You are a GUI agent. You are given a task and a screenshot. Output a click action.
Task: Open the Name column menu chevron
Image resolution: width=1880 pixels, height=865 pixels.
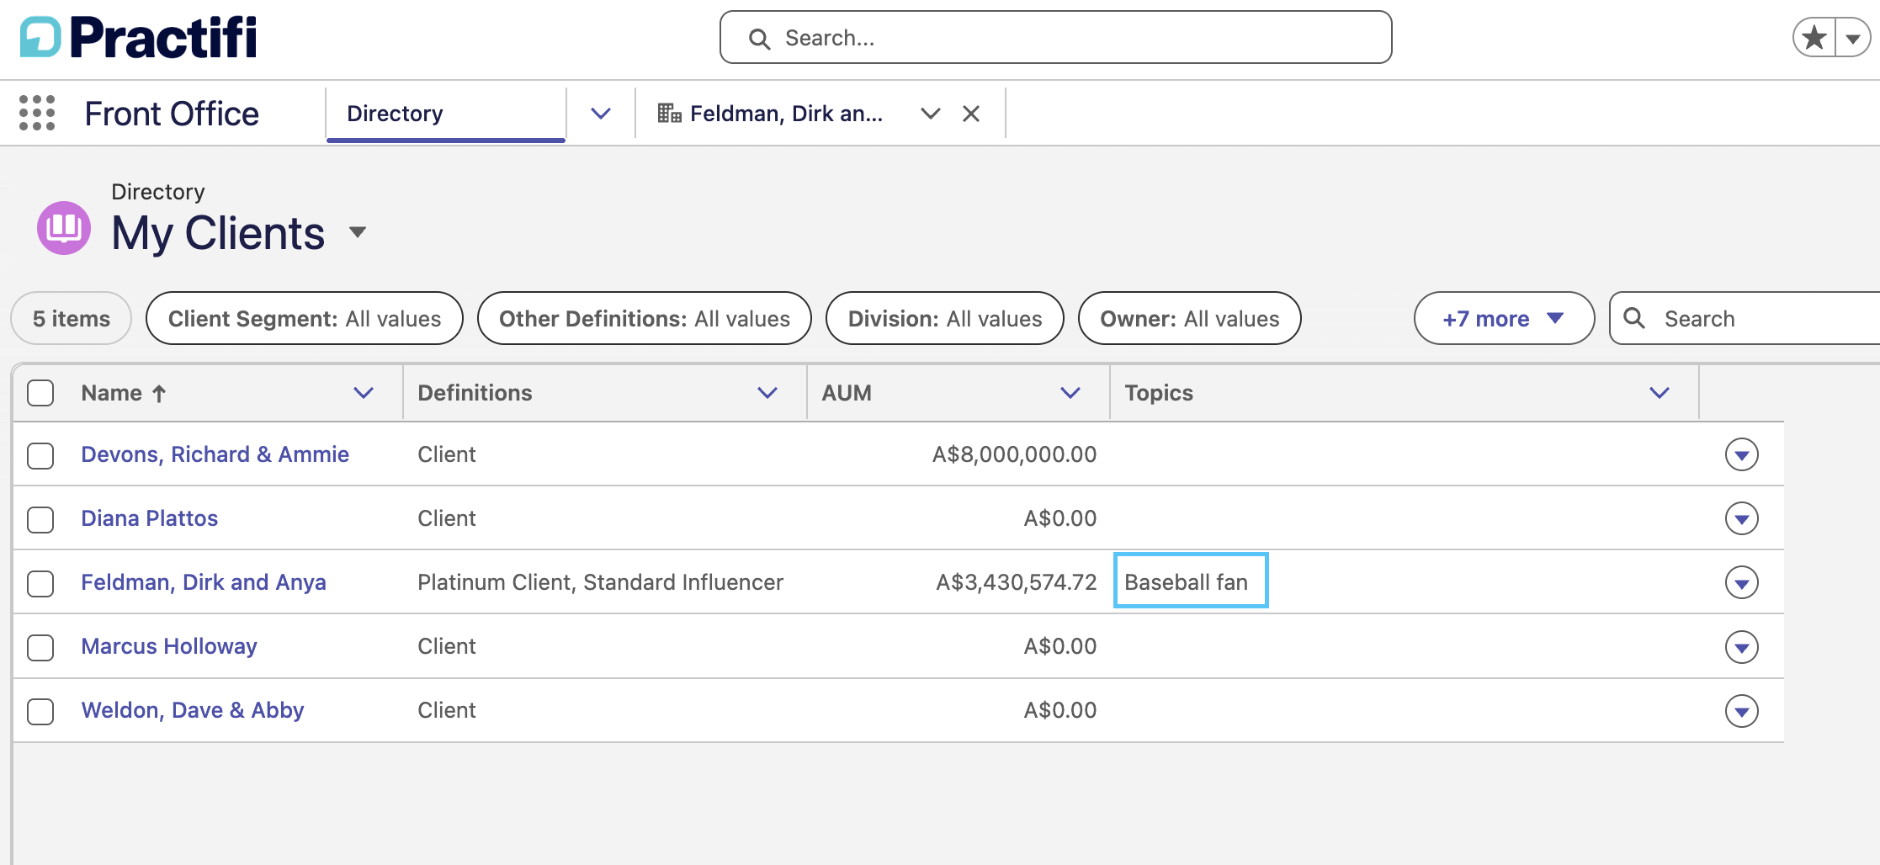click(x=364, y=393)
